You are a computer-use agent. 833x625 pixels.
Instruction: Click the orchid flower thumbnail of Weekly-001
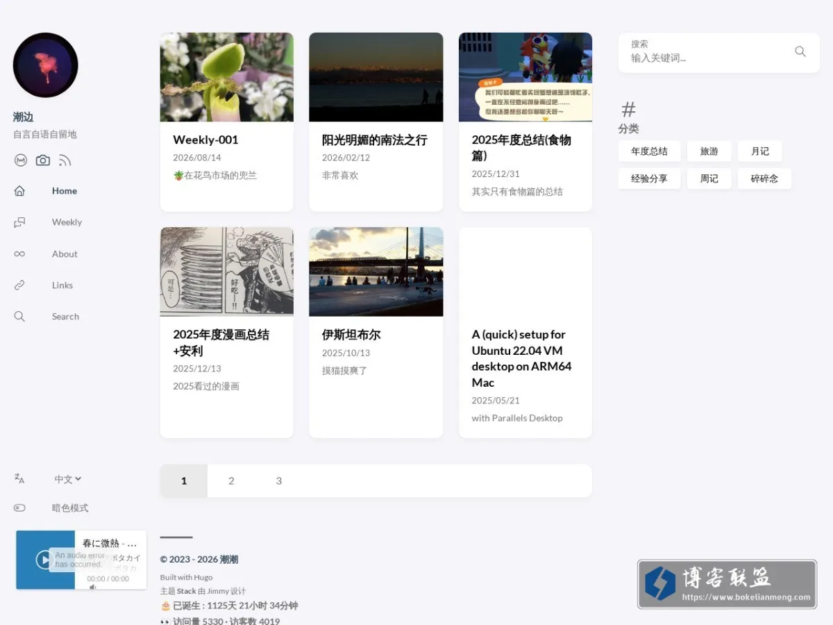tap(227, 77)
